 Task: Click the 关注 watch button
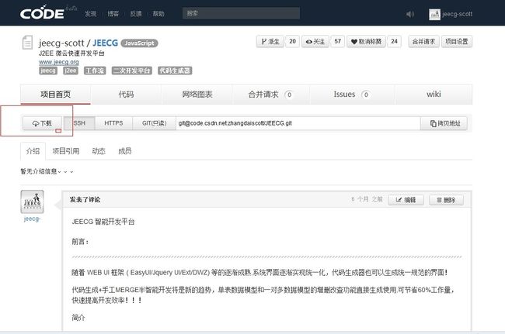(x=315, y=41)
